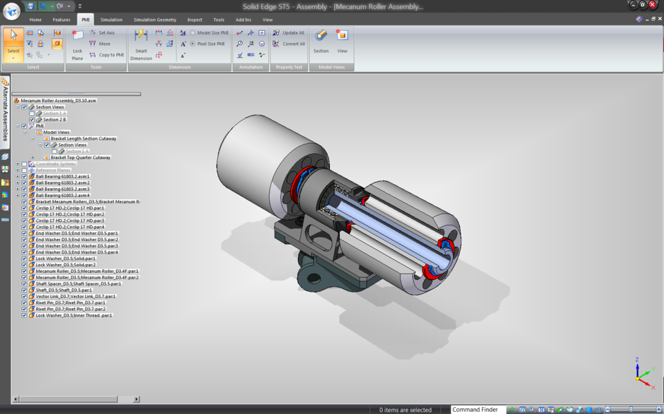Collapse the Section Views tree node

coord(17,107)
